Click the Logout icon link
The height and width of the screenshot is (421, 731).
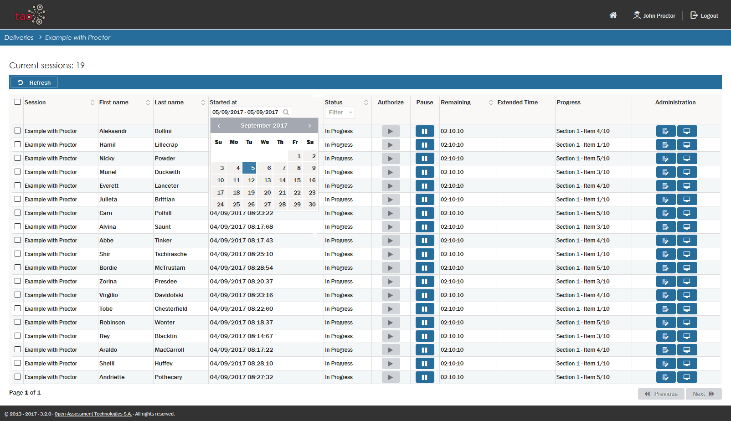point(704,15)
